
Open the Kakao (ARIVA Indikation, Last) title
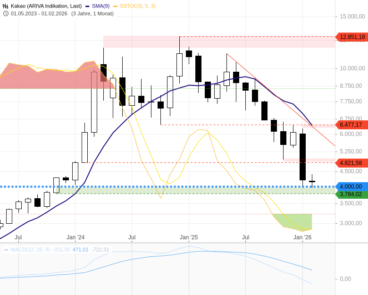[x=46, y=6]
